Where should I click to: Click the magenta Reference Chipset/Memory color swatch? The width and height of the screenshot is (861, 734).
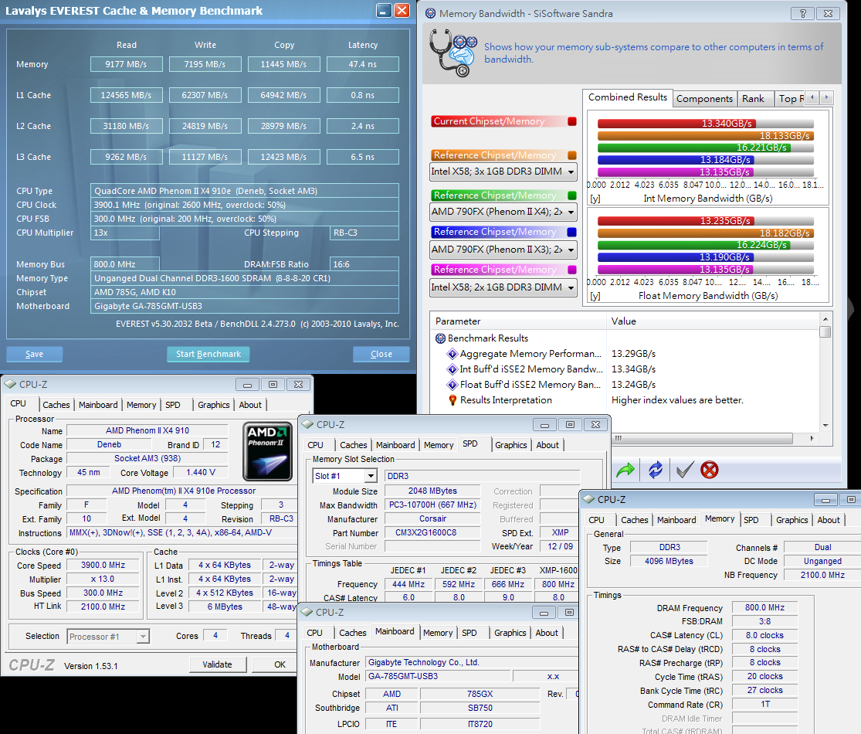coord(572,270)
